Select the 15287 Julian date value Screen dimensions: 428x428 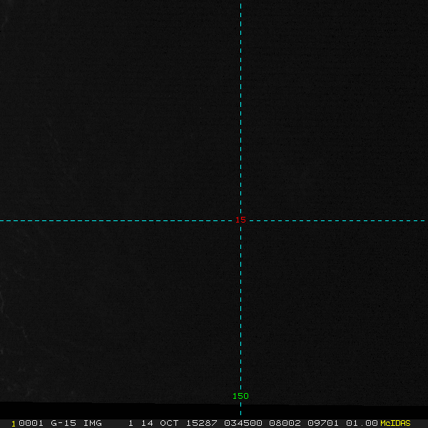click(x=199, y=423)
